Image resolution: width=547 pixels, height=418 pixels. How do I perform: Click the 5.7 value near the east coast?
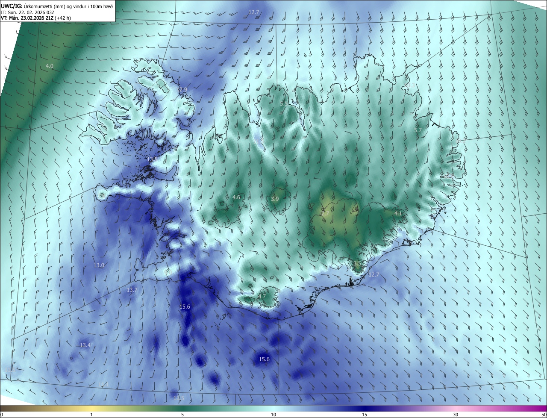pyautogui.click(x=418, y=130)
